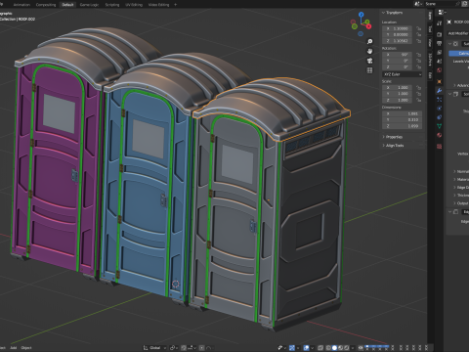469x352 pixels.
Task: Toggle lock on Scale X
Action: (x=419, y=88)
